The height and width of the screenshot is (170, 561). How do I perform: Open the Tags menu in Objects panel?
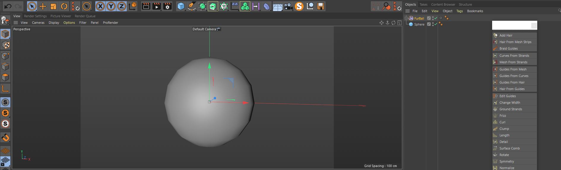459,11
